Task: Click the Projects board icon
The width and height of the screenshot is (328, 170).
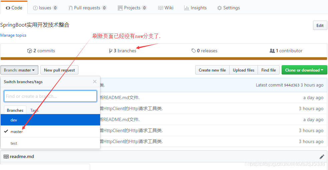Action: pos(120,8)
